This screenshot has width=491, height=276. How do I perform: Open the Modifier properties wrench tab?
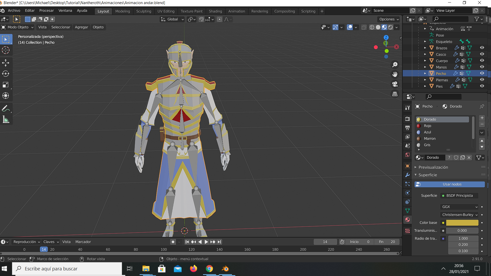[x=407, y=175]
